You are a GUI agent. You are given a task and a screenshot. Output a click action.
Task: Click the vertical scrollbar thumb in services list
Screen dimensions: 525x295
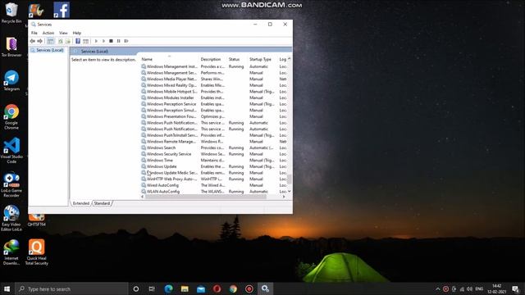coord(290,179)
